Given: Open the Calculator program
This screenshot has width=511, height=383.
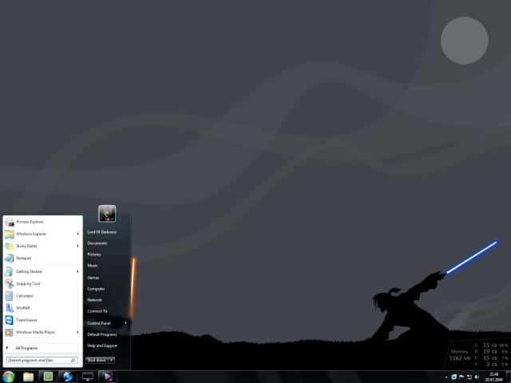Looking at the screenshot, I should coord(42,296).
